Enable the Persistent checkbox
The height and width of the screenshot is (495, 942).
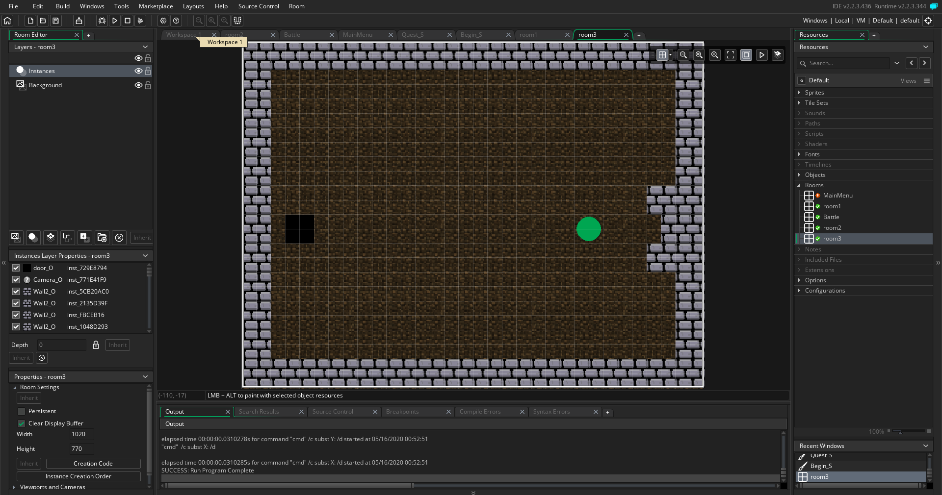(21, 411)
